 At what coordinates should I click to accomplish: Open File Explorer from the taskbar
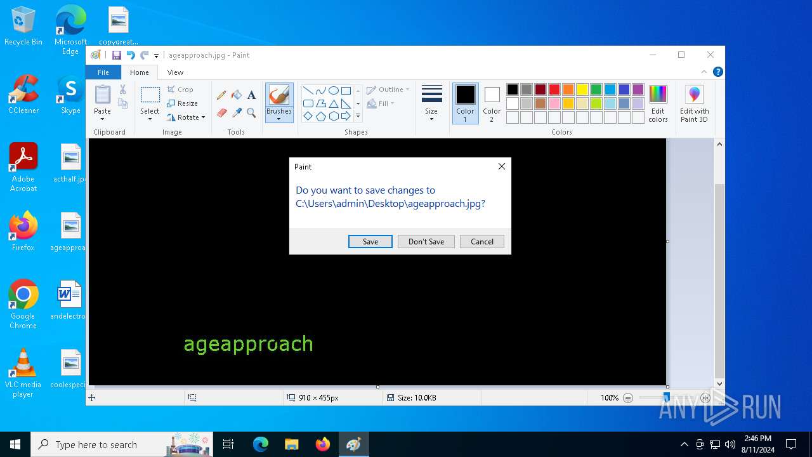coord(291,444)
